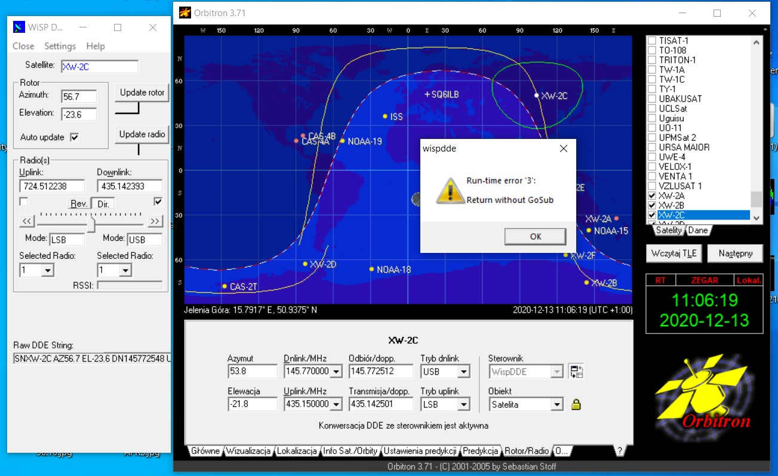Click the double-left arrow tuning button
Viewport: 778px width, 476px height.
[x=27, y=221]
